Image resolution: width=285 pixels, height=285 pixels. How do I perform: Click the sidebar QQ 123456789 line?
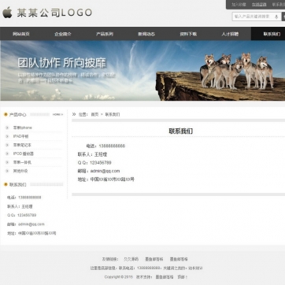click(x=21, y=215)
